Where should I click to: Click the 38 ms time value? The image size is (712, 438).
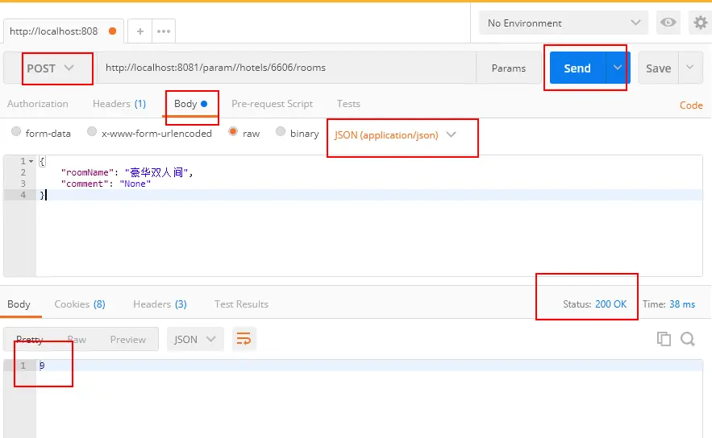click(x=682, y=304)
